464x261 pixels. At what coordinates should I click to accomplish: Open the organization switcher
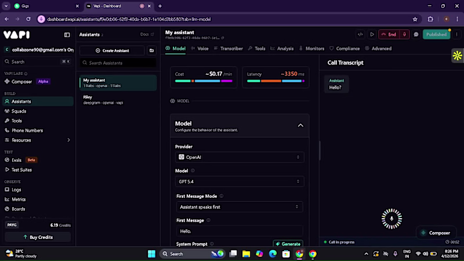coord(38,50)
